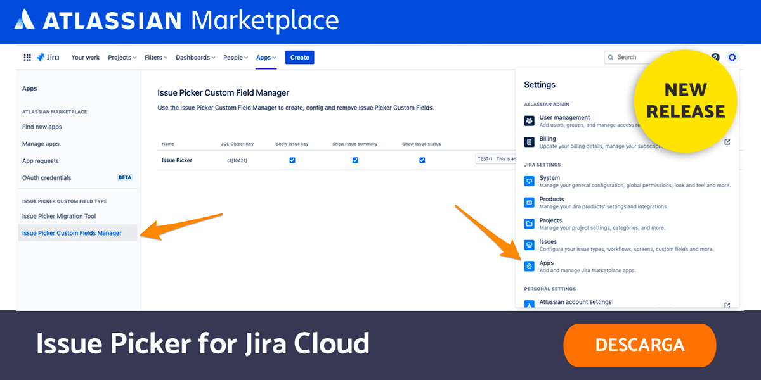Image resolution: width=761 pixels, height=380 pixels.
Task: Click the Issues icon under Jira Settings
Action: 530,245
